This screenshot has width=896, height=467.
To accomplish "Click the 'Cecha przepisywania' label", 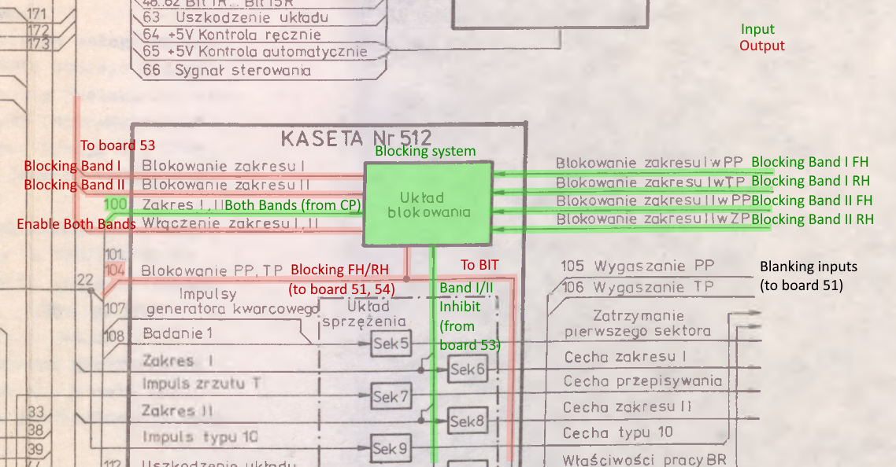I will tap(642, 381).
